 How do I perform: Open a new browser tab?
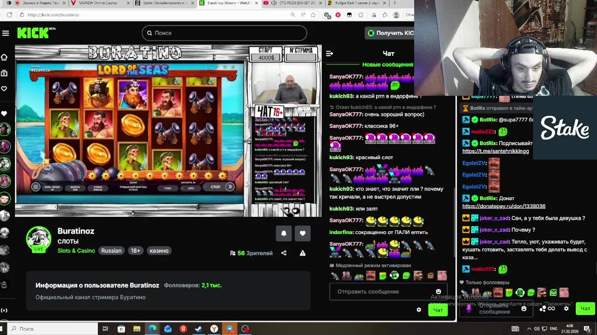(395, 3)
